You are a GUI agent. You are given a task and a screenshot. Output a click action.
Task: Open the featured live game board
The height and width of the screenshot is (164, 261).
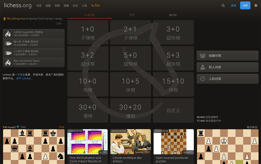[34, 147]
